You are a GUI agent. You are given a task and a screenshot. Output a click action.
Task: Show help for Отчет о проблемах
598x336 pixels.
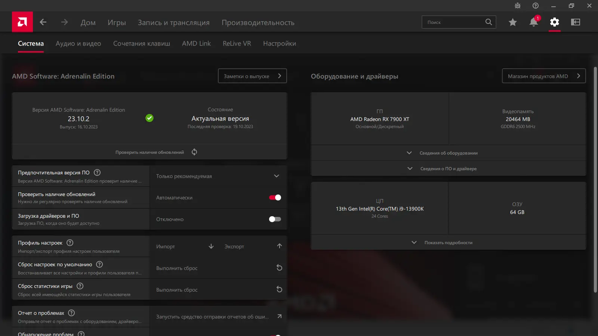coord(71,313)
